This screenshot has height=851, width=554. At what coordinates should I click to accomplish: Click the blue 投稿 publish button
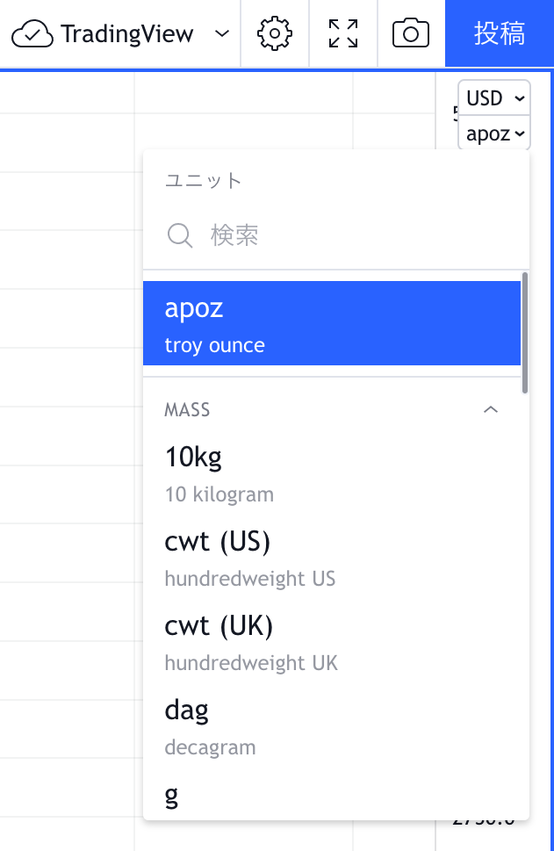point(499,34)
